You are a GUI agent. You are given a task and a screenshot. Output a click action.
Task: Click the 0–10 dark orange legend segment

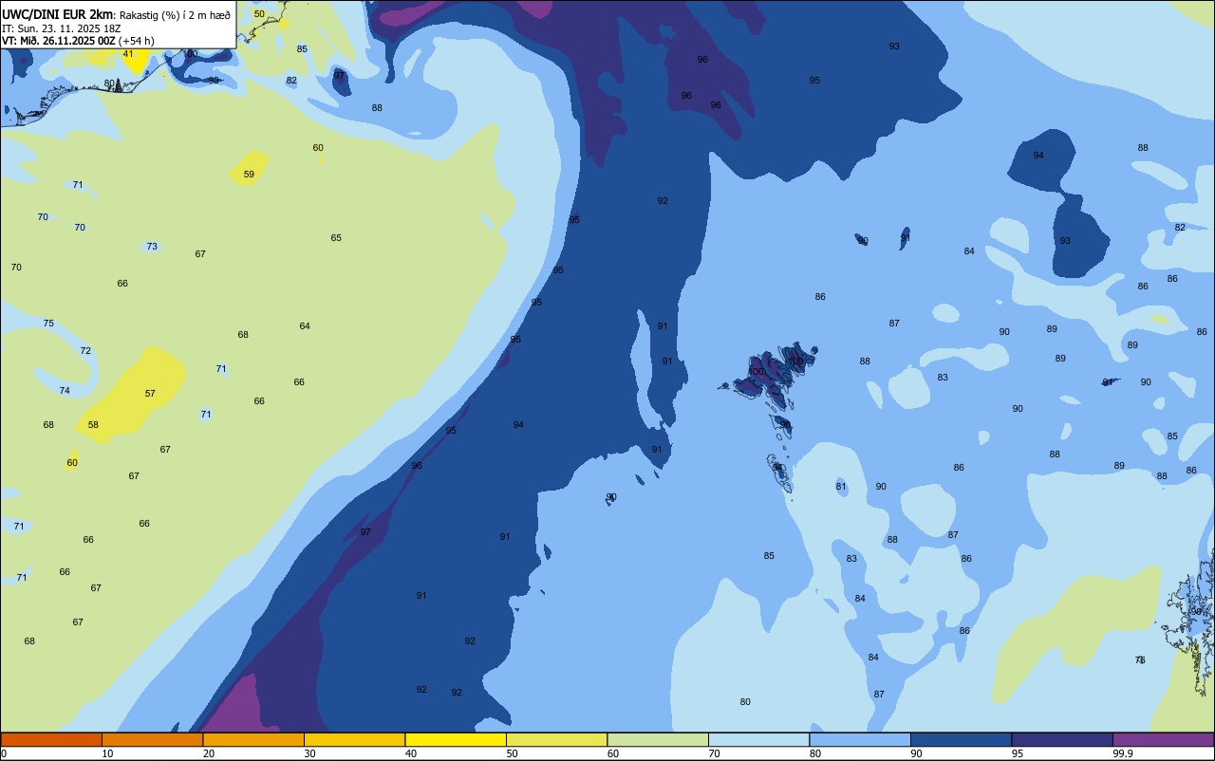[51, 739]
